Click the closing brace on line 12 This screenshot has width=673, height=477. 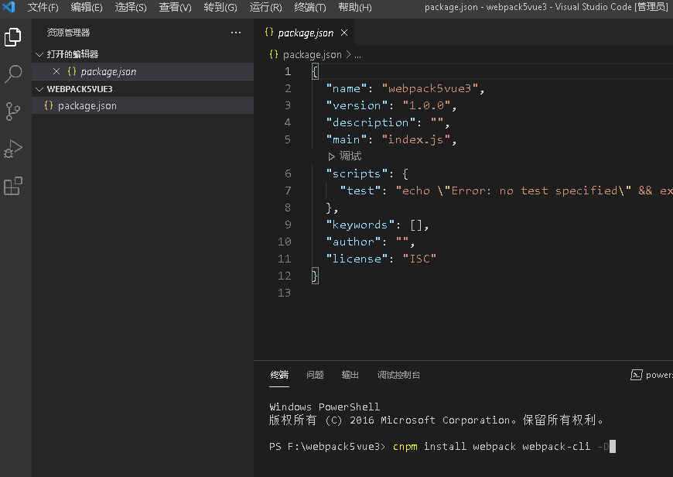pyautogui.click(x=315, y=276)
